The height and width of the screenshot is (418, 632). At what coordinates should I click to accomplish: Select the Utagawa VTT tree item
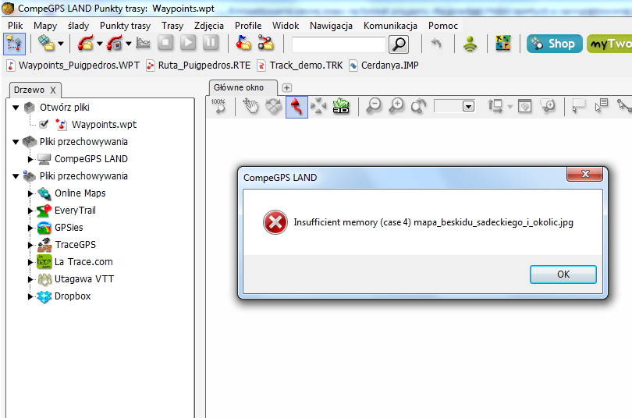(84, 278)
